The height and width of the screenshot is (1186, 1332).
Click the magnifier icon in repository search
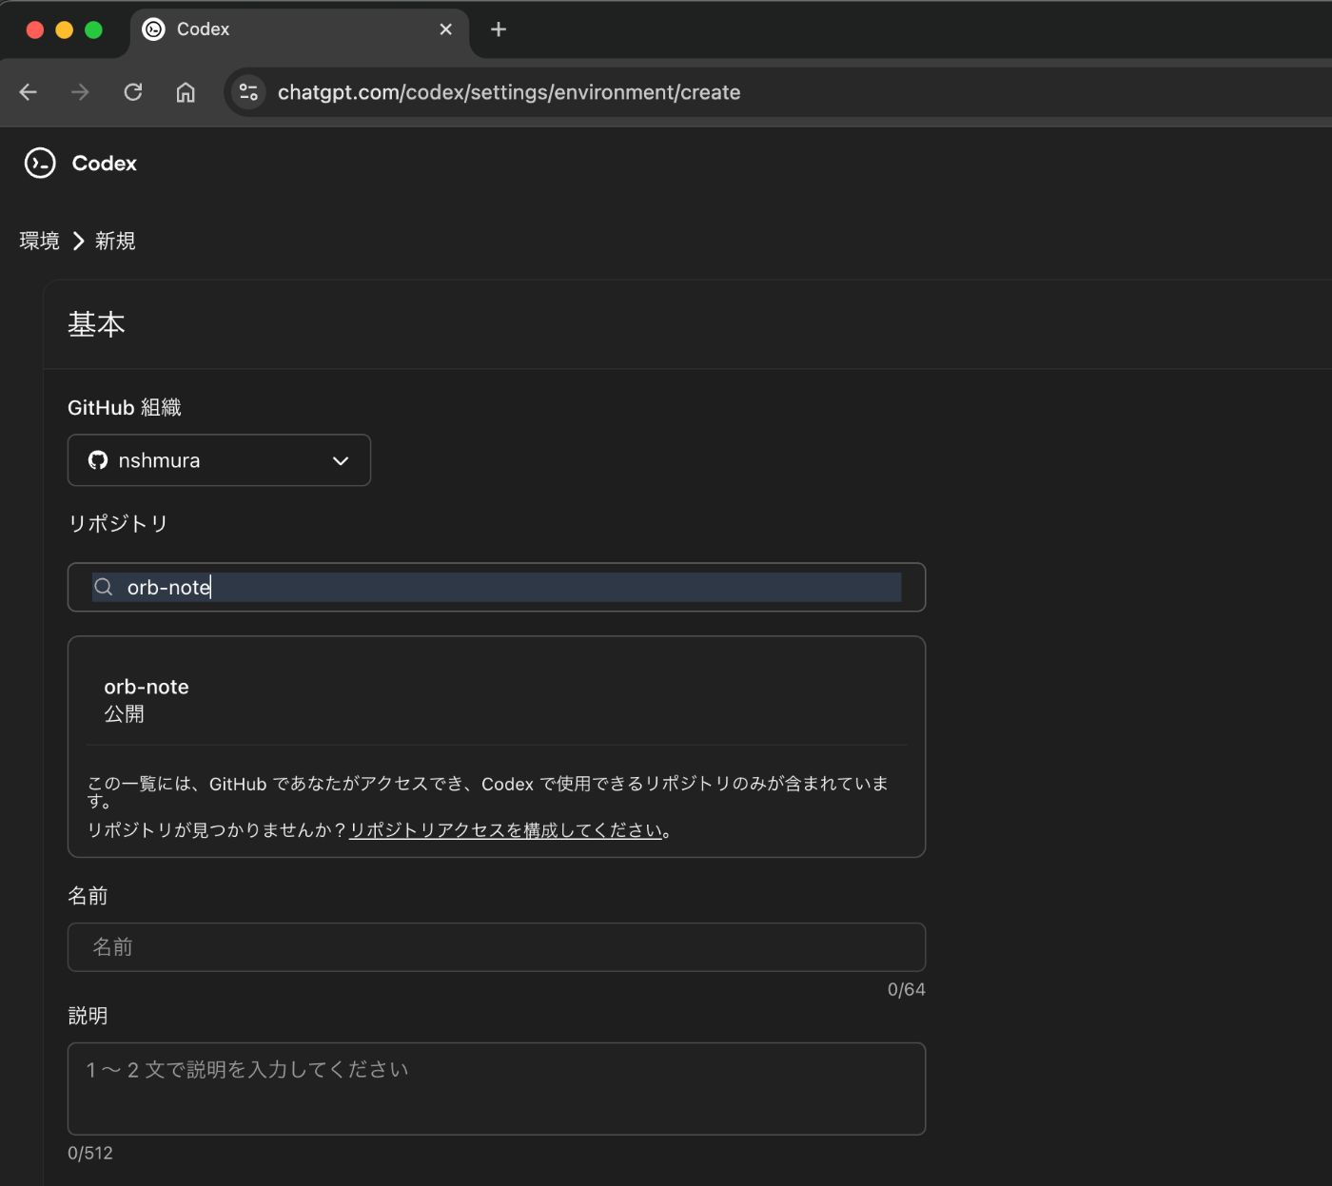click(x=104, y=587)
